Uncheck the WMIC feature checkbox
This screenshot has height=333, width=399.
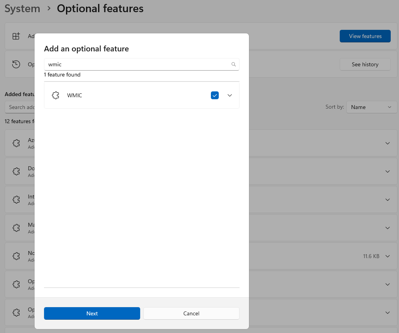215,95
